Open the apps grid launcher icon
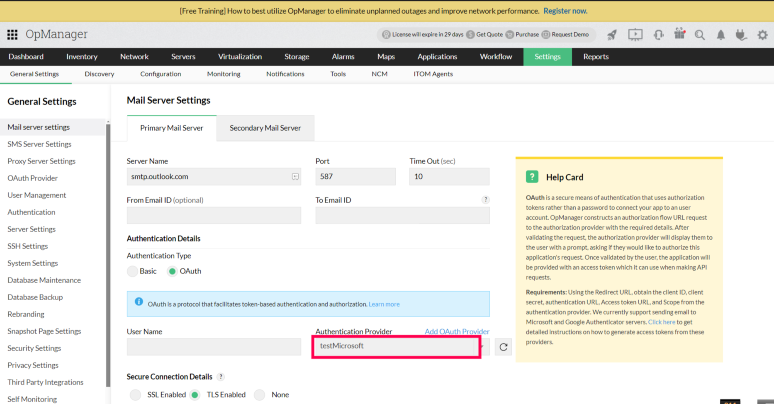 (x=12, y=34)
